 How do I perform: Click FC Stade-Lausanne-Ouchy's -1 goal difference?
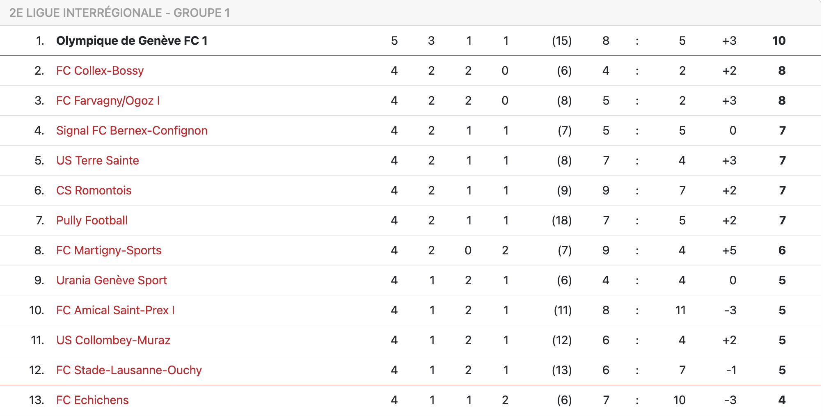pyautogui.click(x=731, y=370)
